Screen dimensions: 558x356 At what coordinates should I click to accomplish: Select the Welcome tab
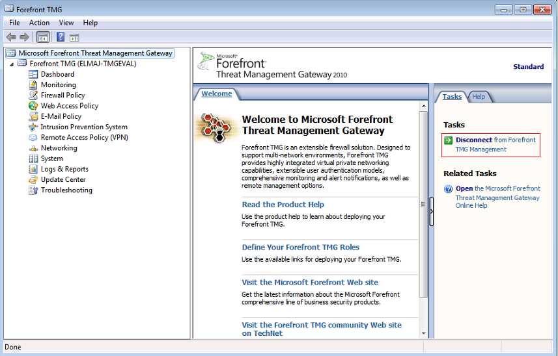[216, 94]
